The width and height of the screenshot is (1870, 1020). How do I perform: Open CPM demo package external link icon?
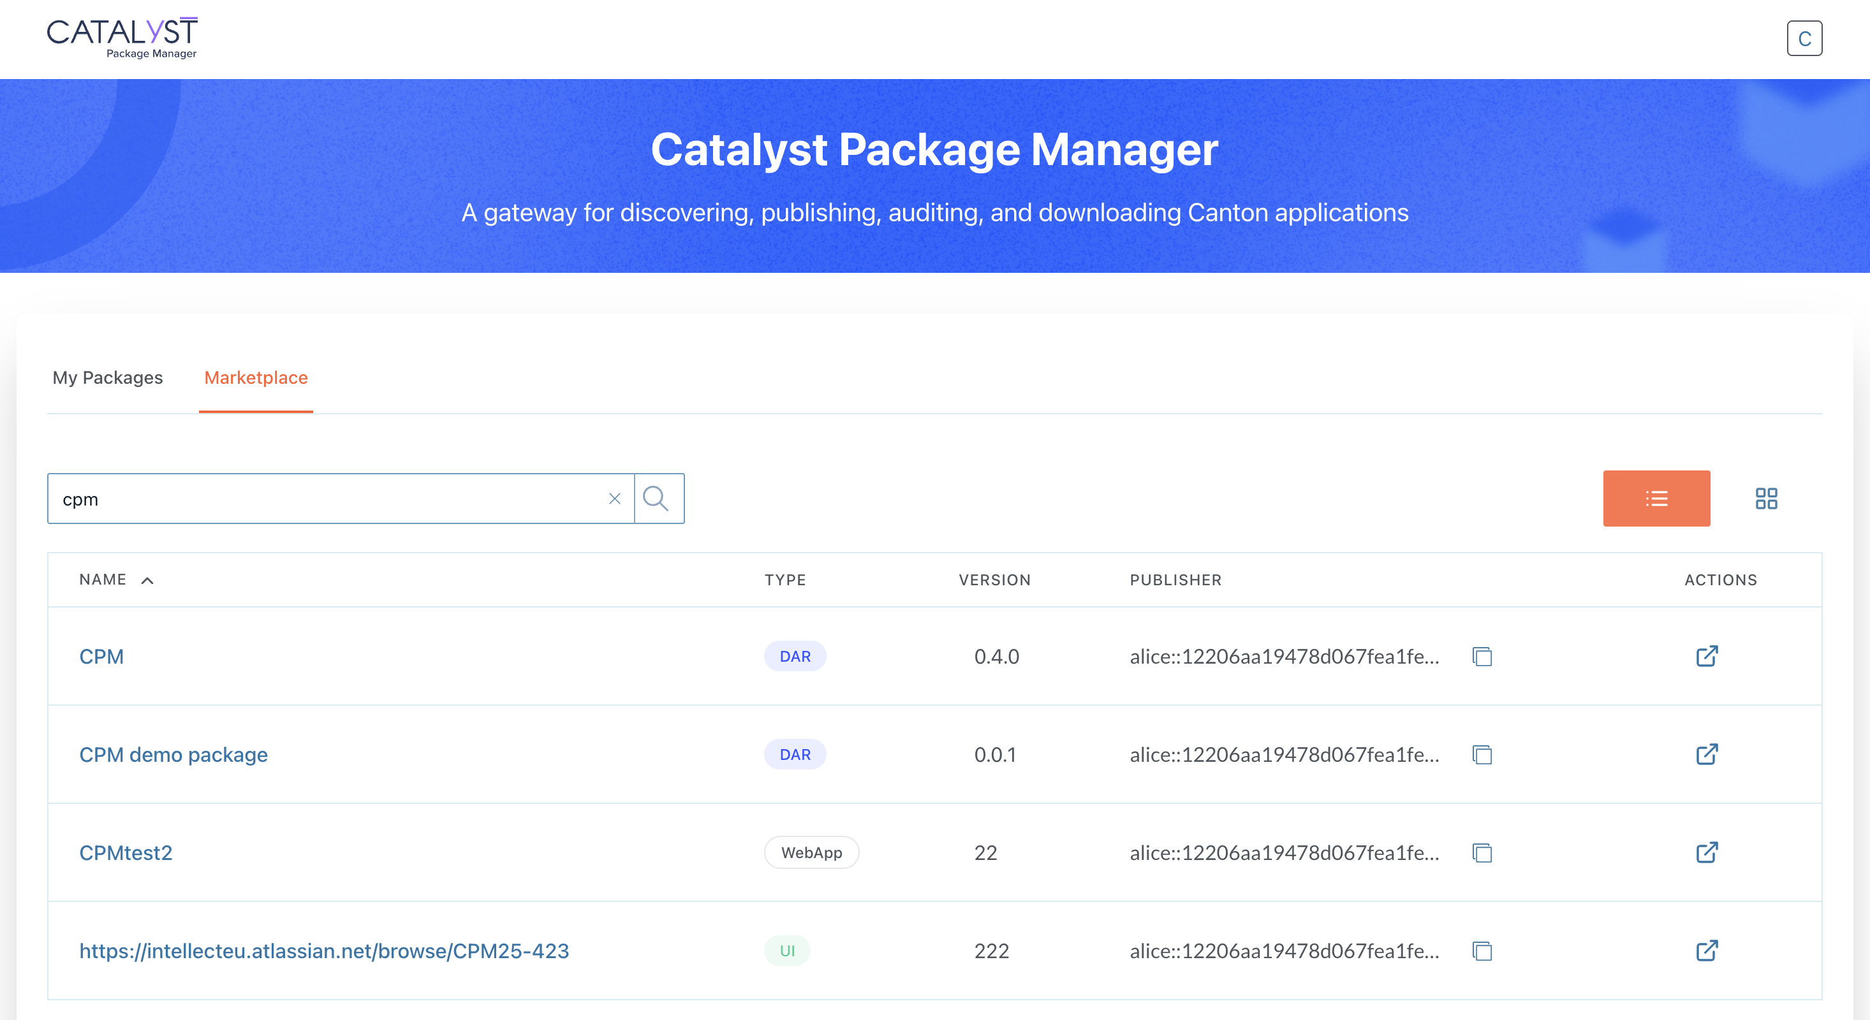[x=1707, y=754]
